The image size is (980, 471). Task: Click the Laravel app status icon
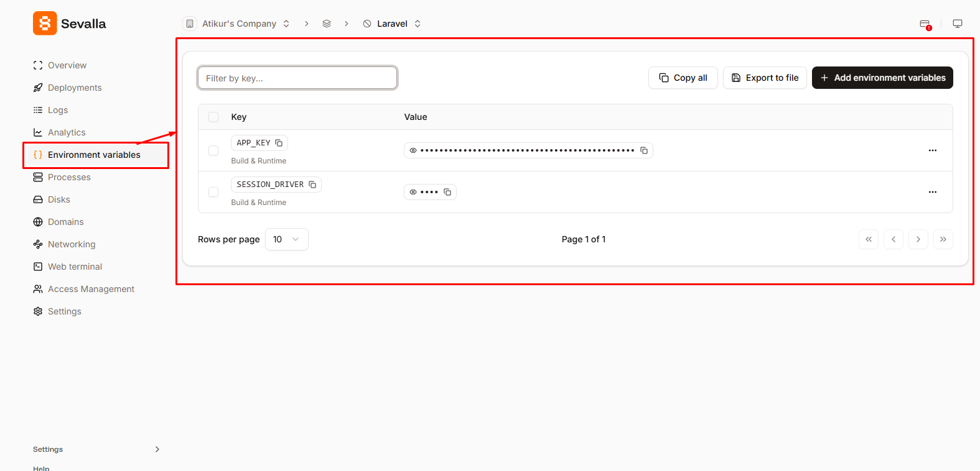[367, 24]
